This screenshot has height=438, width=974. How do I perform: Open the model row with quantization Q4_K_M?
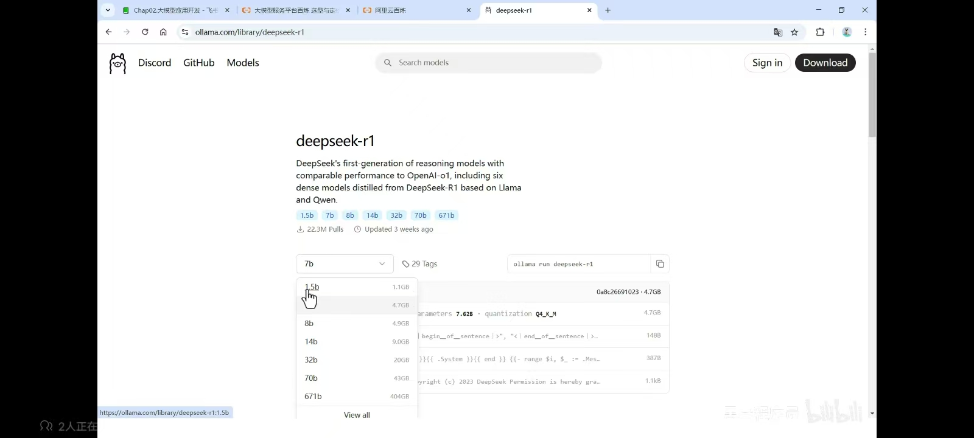(543, 313)
